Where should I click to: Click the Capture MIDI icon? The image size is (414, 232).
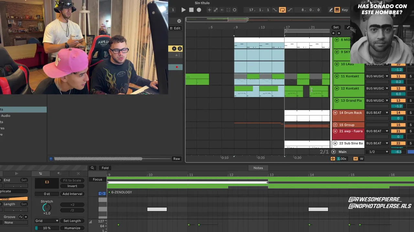228,10
